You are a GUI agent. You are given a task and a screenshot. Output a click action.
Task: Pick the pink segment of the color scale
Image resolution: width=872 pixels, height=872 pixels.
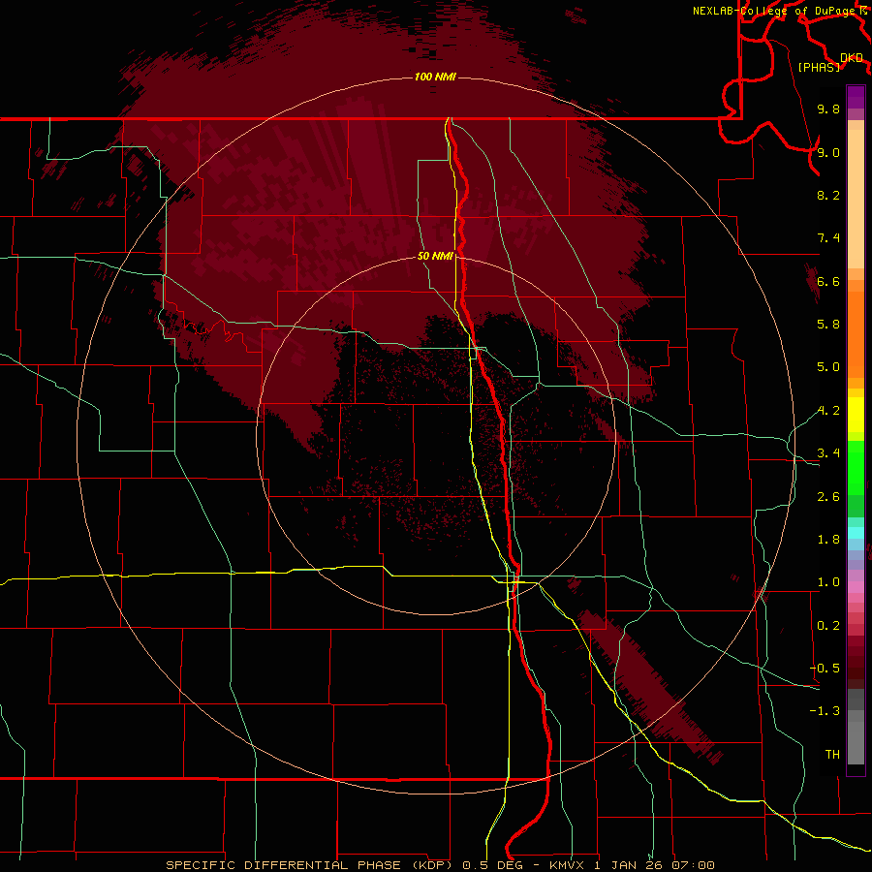click(856, 587)
